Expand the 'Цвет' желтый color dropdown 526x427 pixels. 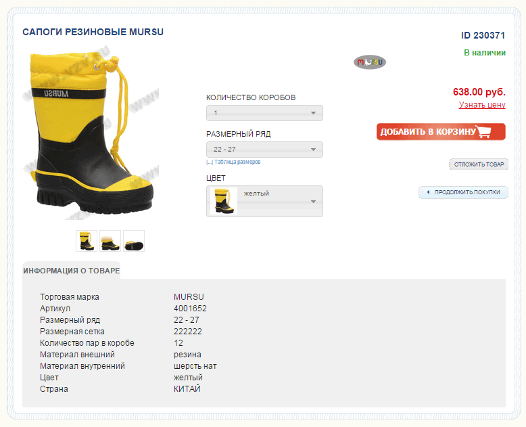pyautogui.click(x=264, y=201)
